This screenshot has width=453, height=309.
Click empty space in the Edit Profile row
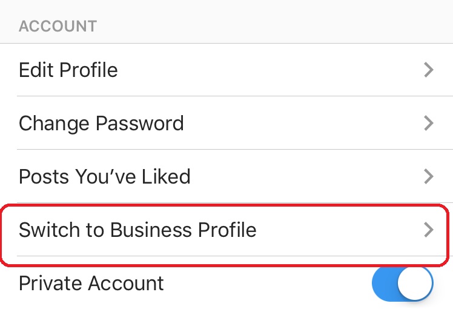(273, 70)
